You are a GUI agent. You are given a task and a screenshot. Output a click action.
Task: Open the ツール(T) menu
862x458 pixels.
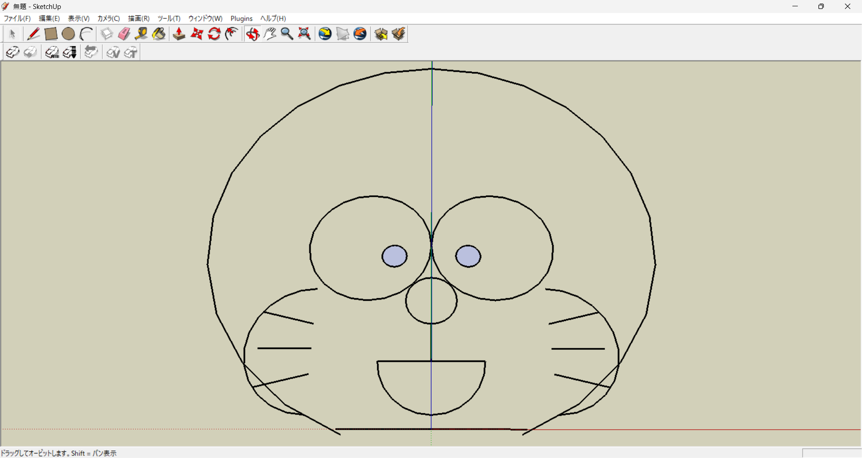(x=169, y=18)
